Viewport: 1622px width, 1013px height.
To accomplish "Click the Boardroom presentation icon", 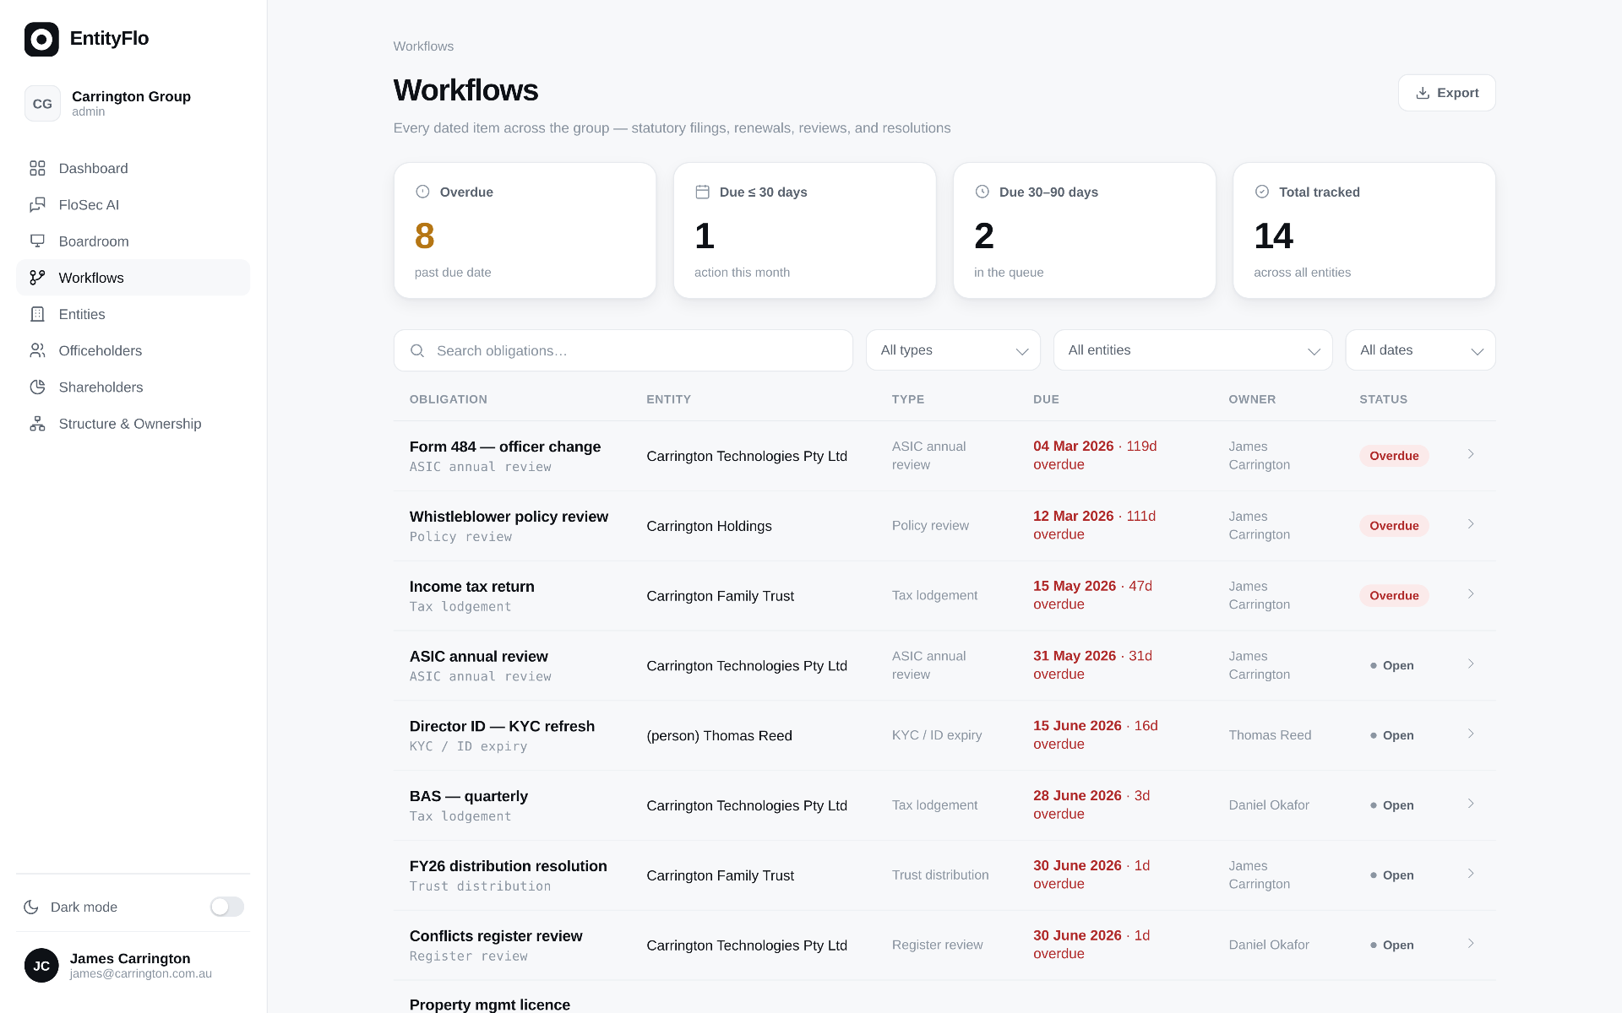I will [x=37, y=241].
